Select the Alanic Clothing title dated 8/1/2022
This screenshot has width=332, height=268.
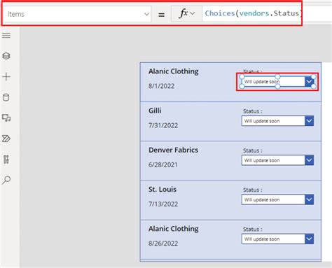tap(174, 71)
